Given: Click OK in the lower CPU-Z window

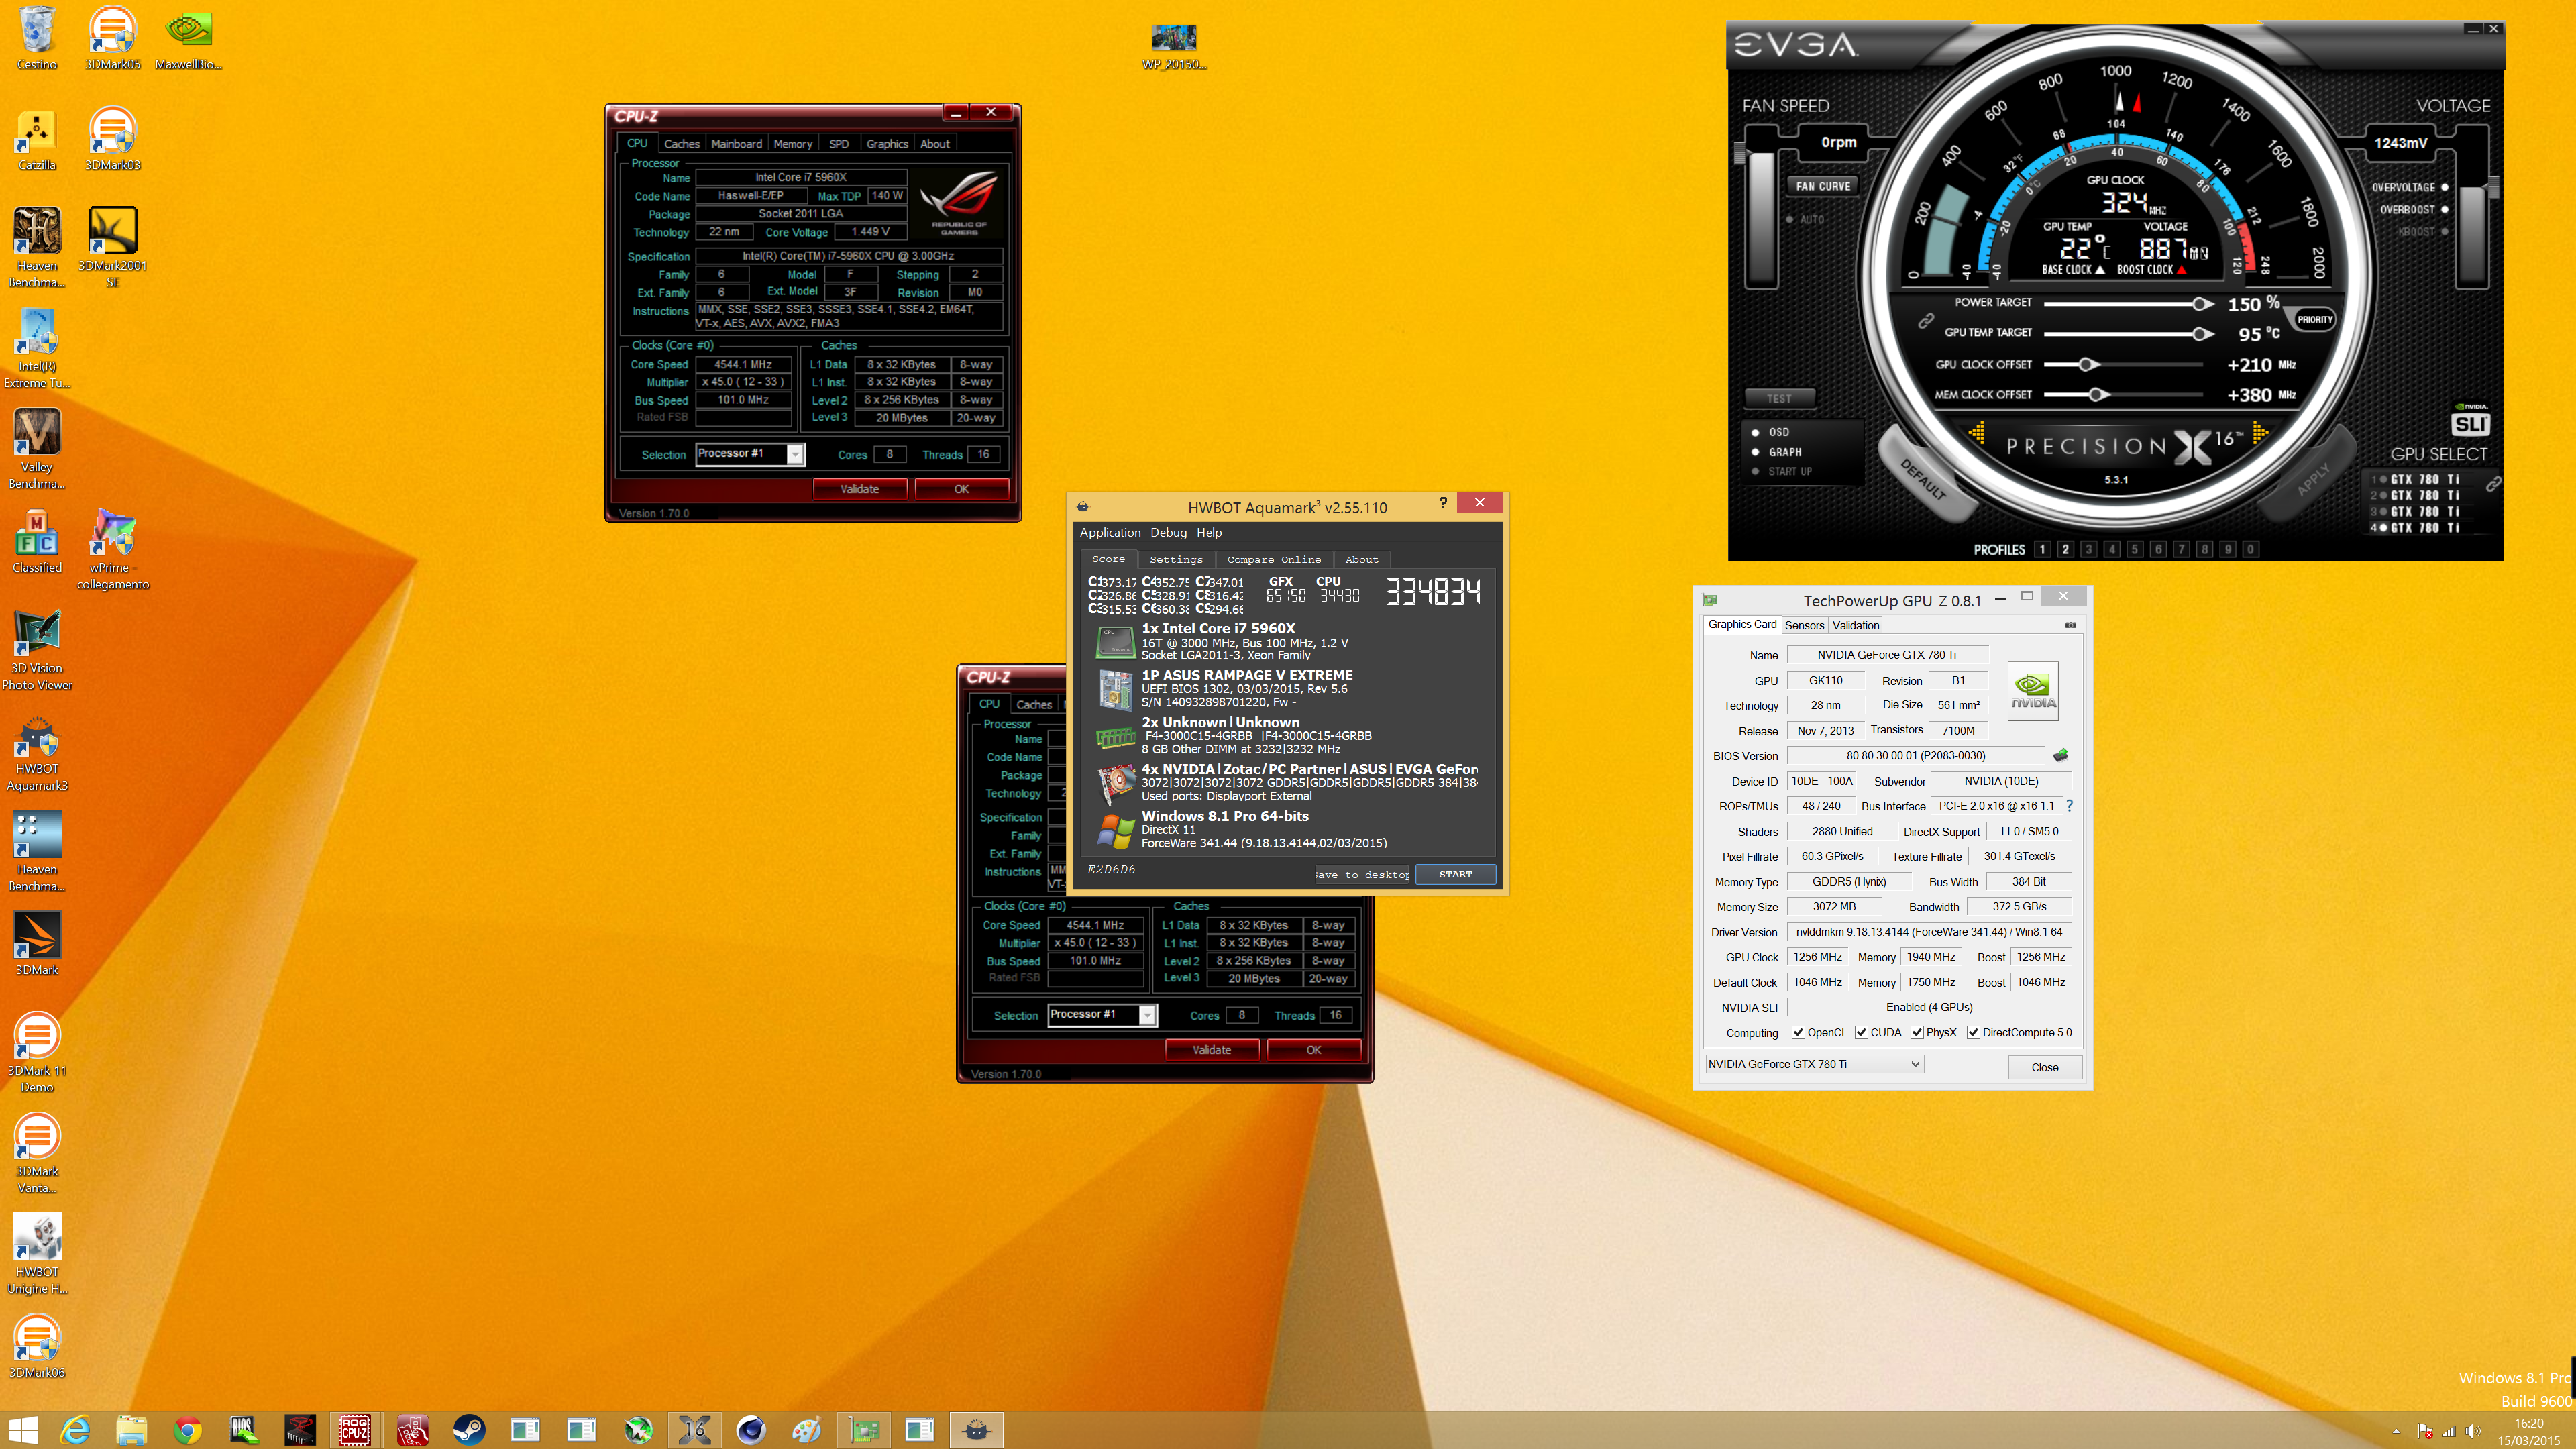Looking at the screenshot, I should click(1313, 1049).
